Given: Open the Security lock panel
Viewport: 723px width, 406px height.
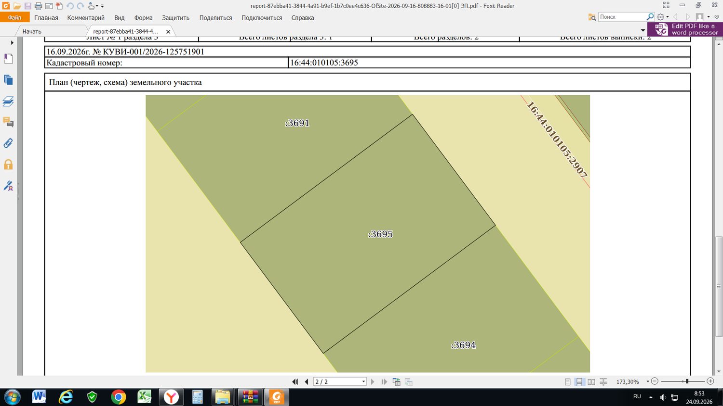Looking at the screenshot, I should point(8,165).
